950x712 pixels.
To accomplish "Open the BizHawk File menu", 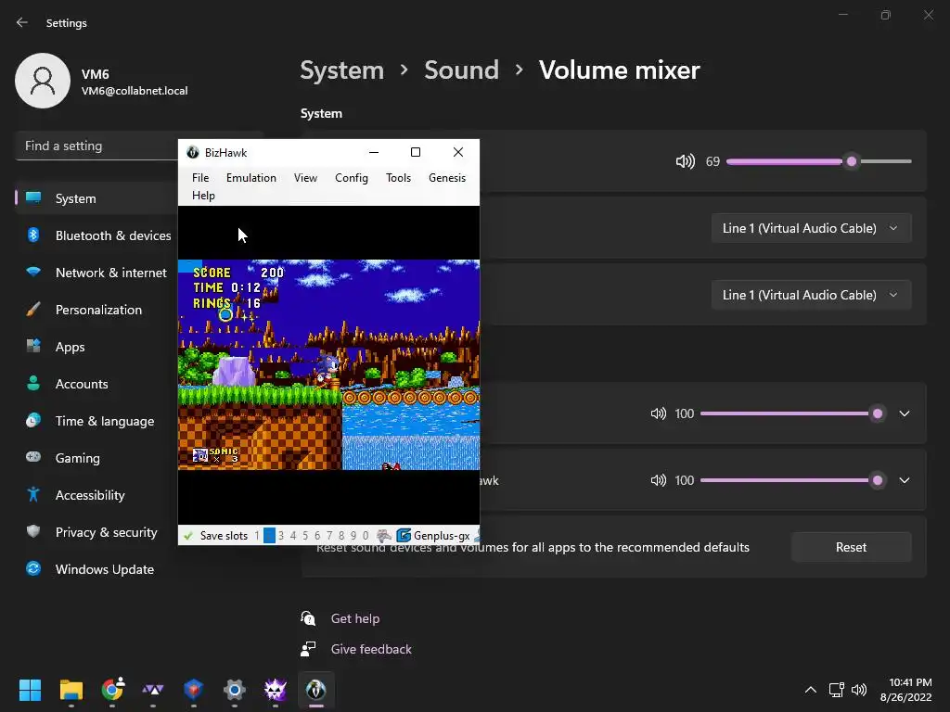I will 200,178.
